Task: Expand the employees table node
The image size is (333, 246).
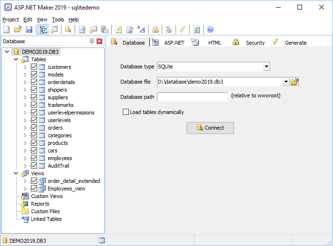Action: click(25, 158)
